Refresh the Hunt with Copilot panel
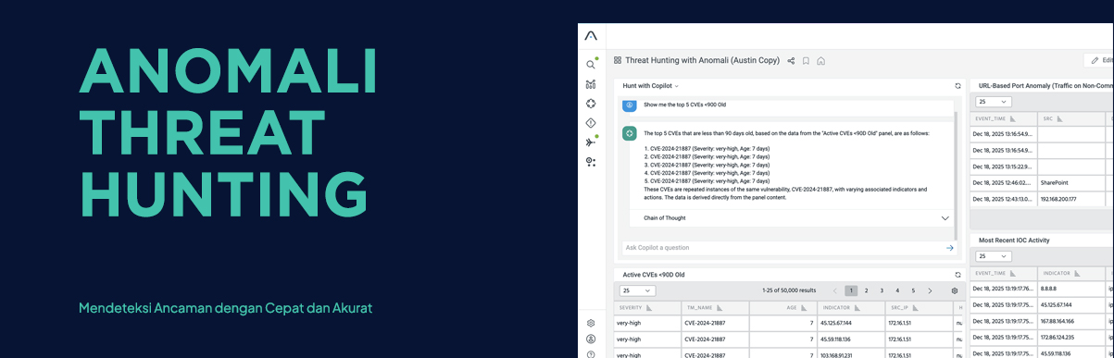This screenshot has height=358, width=1114. click(x=958, y=86)
